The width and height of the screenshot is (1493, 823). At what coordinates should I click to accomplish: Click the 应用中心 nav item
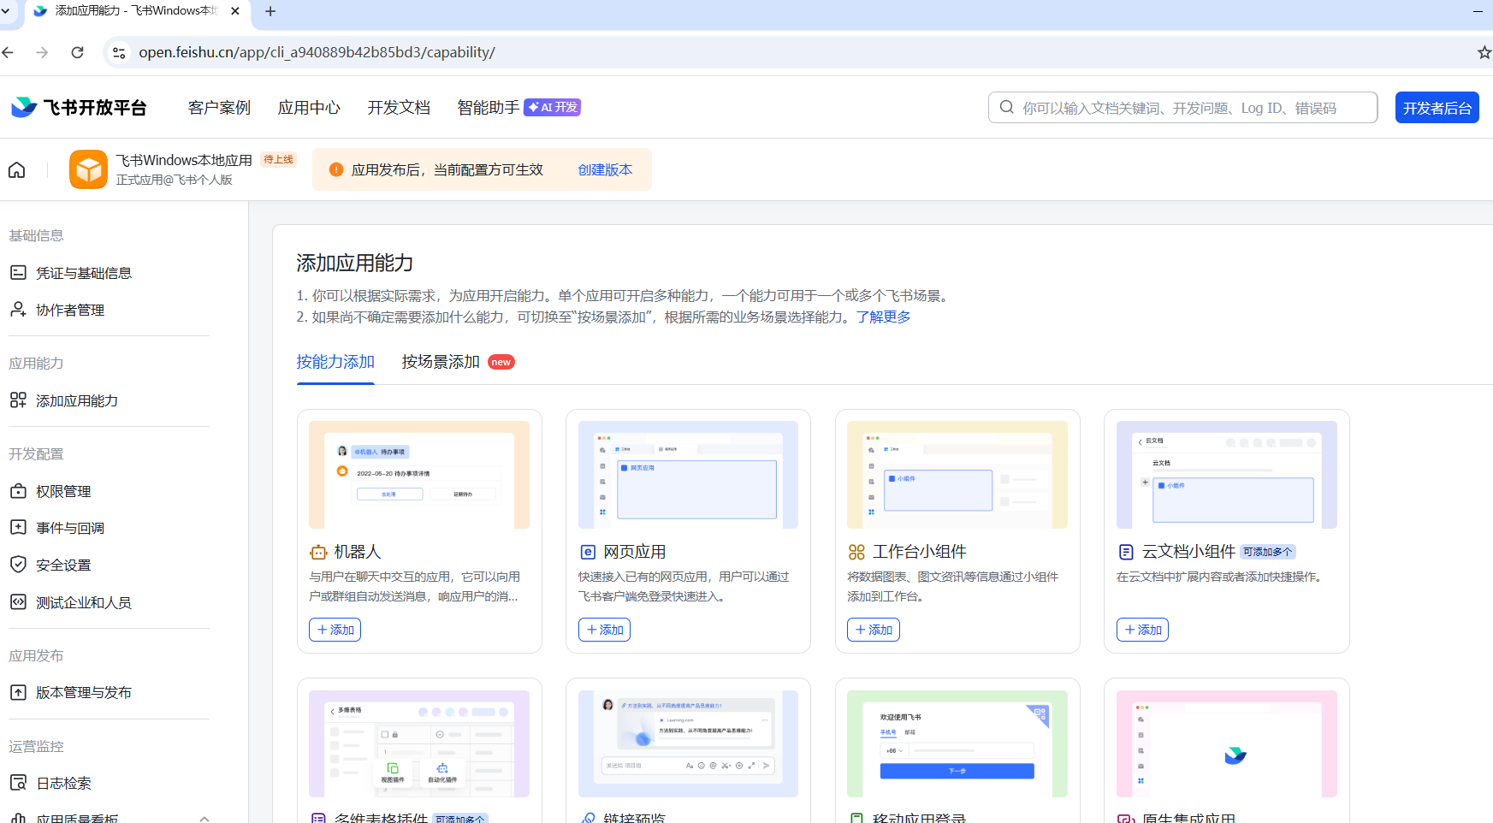click(309, 108)
